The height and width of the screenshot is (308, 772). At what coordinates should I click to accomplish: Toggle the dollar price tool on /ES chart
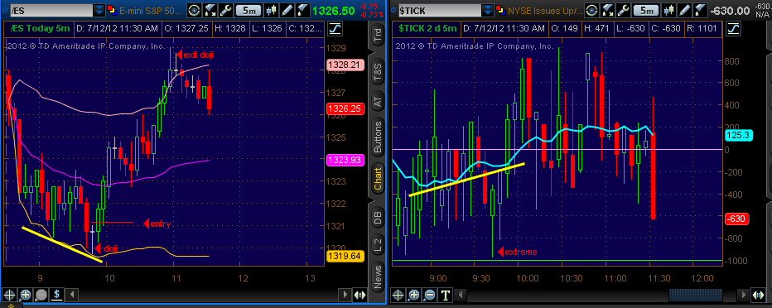tap(56, 296)
